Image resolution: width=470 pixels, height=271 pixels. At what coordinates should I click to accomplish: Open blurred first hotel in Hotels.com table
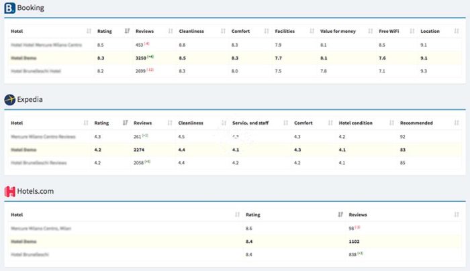click(41, 229)
